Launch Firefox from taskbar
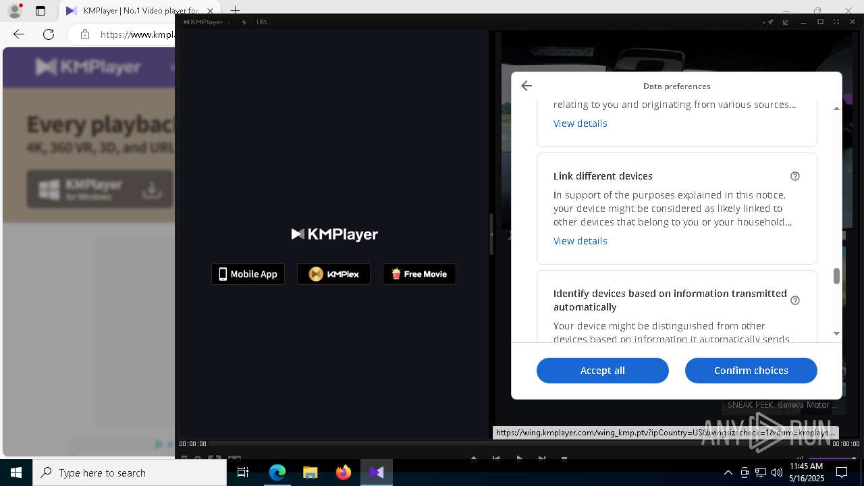This screenshot has height=486, width=864. 344,473
